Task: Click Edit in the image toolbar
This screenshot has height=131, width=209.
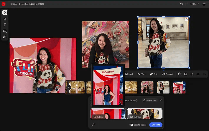Action: click(x=154, y=74)
